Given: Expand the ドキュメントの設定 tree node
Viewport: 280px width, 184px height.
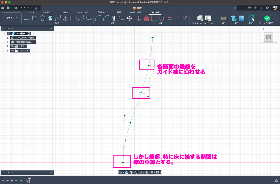Looking at the screenshot, I should 8,38.
